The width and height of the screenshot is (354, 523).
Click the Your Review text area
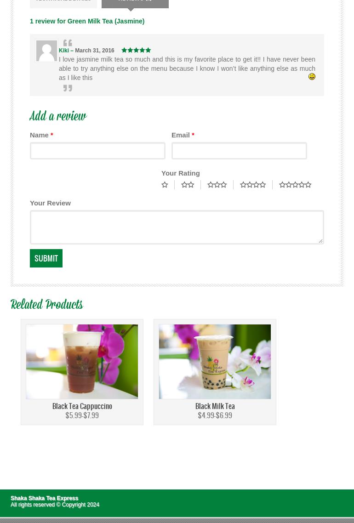(x=177, y=227)
